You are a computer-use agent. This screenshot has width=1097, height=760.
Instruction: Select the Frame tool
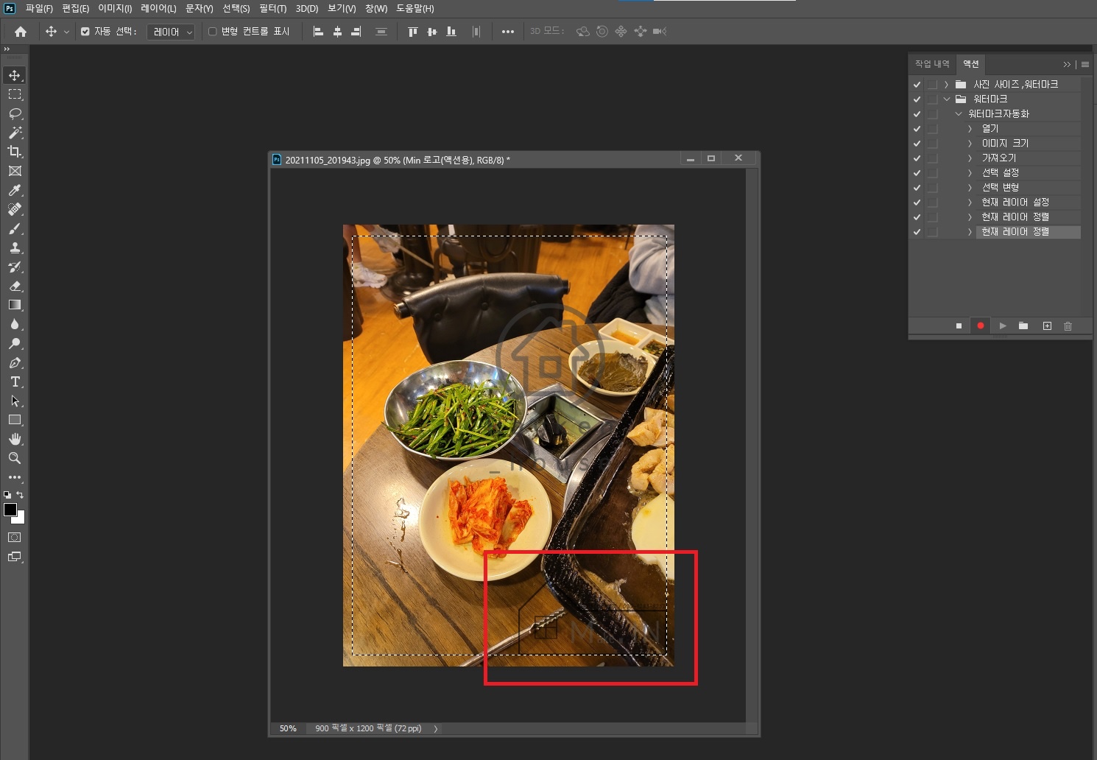(15, 171)
